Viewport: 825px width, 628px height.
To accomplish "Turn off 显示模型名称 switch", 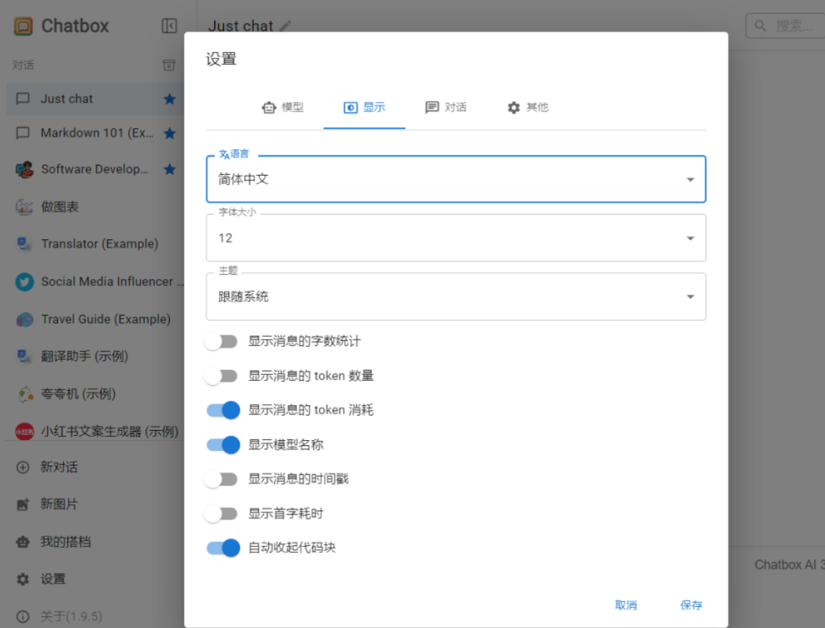I will pyautogui.click(x=223, y=445).
